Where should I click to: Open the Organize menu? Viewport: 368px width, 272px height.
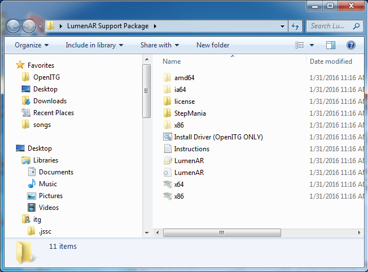[x=32, y=45]
